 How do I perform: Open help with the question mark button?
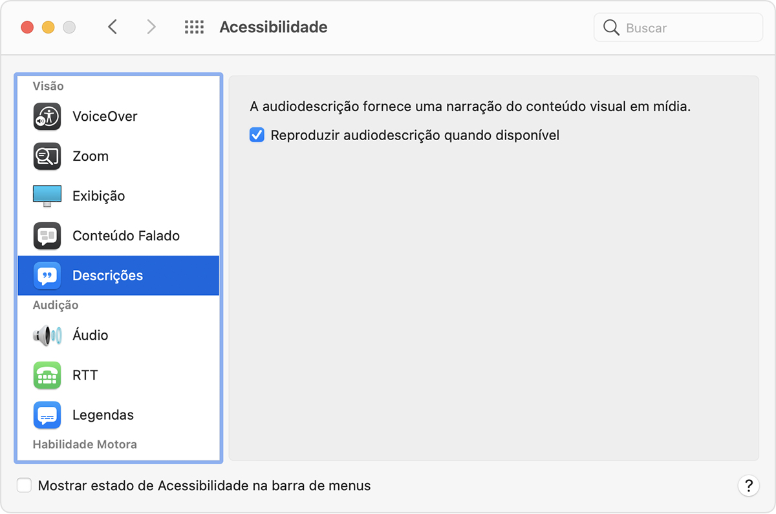point(748,486)
